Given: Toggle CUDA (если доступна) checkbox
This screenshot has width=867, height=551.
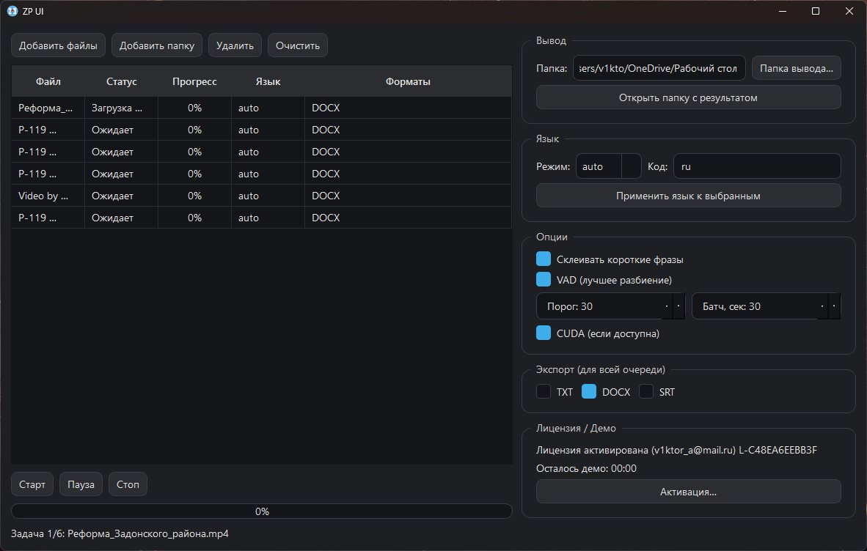Looking at the screenshot, I should coord(544,333).
